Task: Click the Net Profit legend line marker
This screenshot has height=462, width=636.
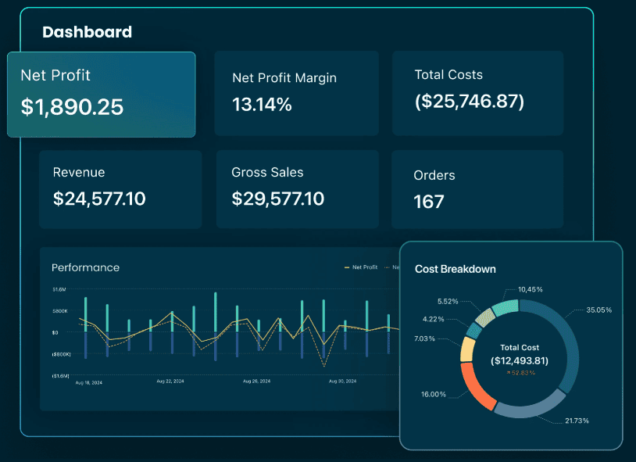Action: click(347, 267)
